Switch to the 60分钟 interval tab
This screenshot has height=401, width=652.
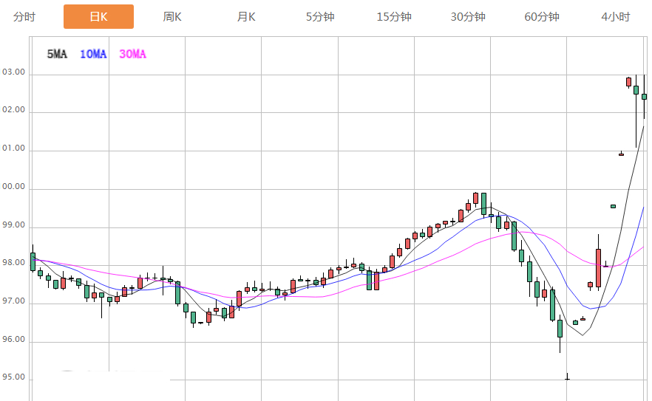tap(542, 17)
